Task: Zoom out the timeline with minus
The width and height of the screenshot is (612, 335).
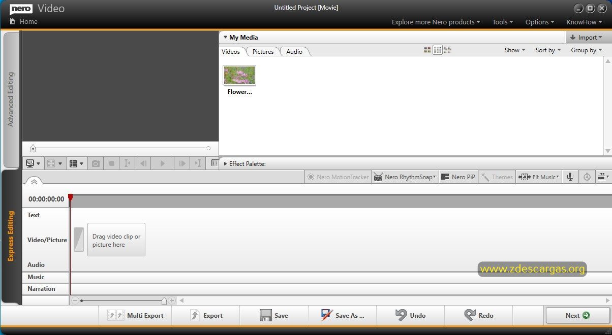Action: point(75,300)
